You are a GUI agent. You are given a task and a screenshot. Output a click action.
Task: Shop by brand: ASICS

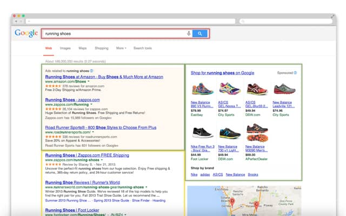point(218,174)
